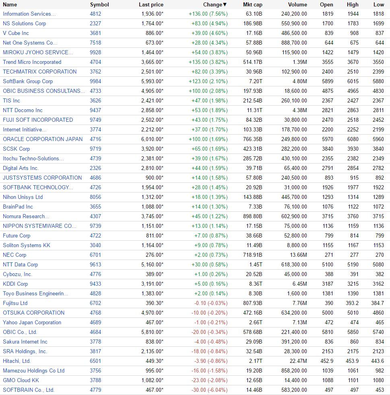This screenshot has height=395, width=390.
Task: Open Itochu Techno-Solutions link
Action: point(33,158)
